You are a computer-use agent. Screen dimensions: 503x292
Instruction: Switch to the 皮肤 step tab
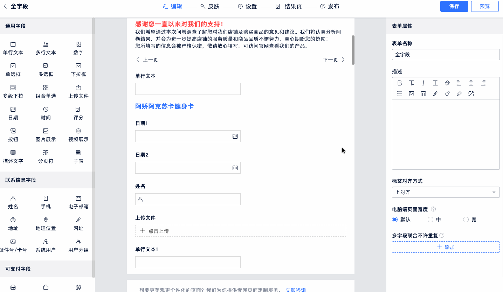(210, 6)
